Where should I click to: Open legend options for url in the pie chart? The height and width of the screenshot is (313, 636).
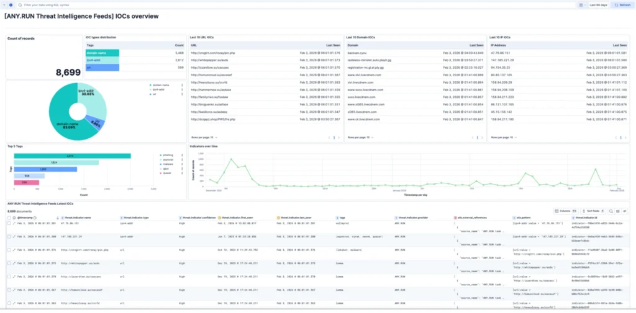coord(182,94)
